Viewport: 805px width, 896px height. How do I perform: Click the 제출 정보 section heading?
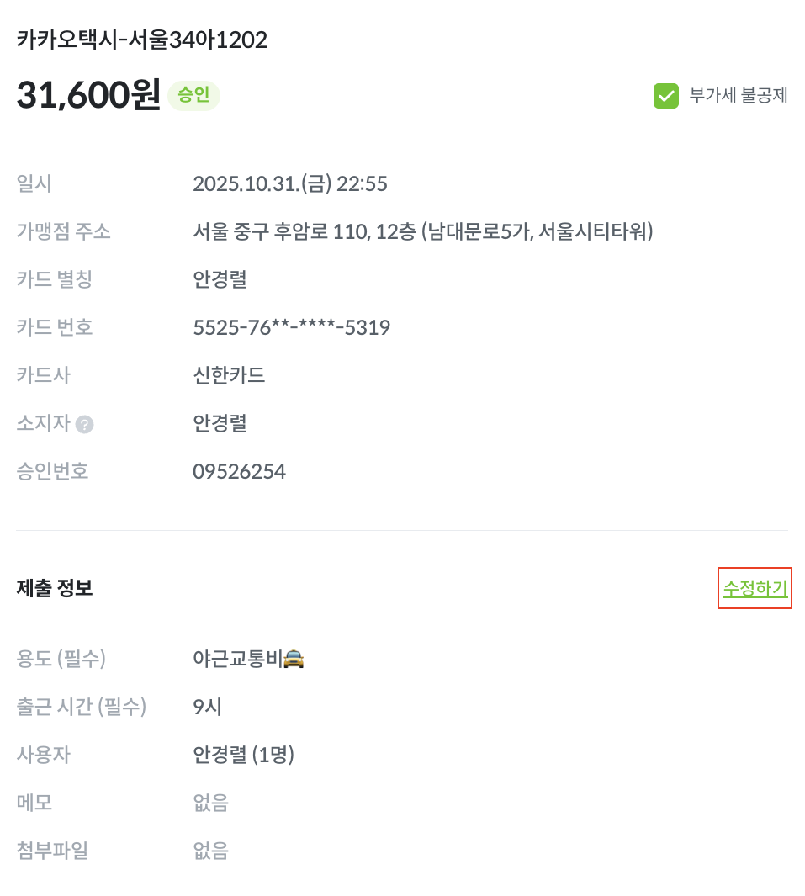tap(55, 589)
